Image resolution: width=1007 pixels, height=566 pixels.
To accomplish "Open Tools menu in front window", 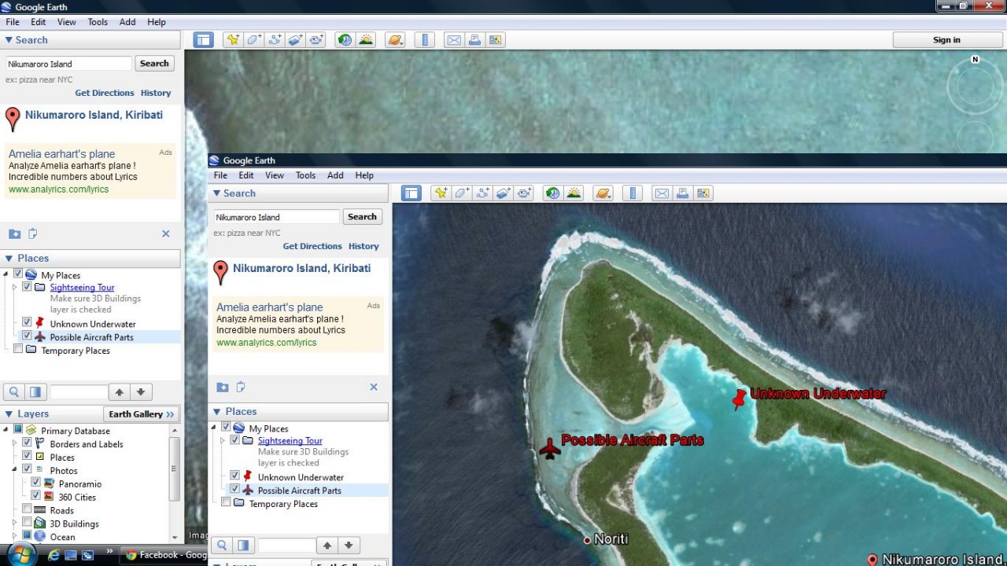I will tap(305, 175).
